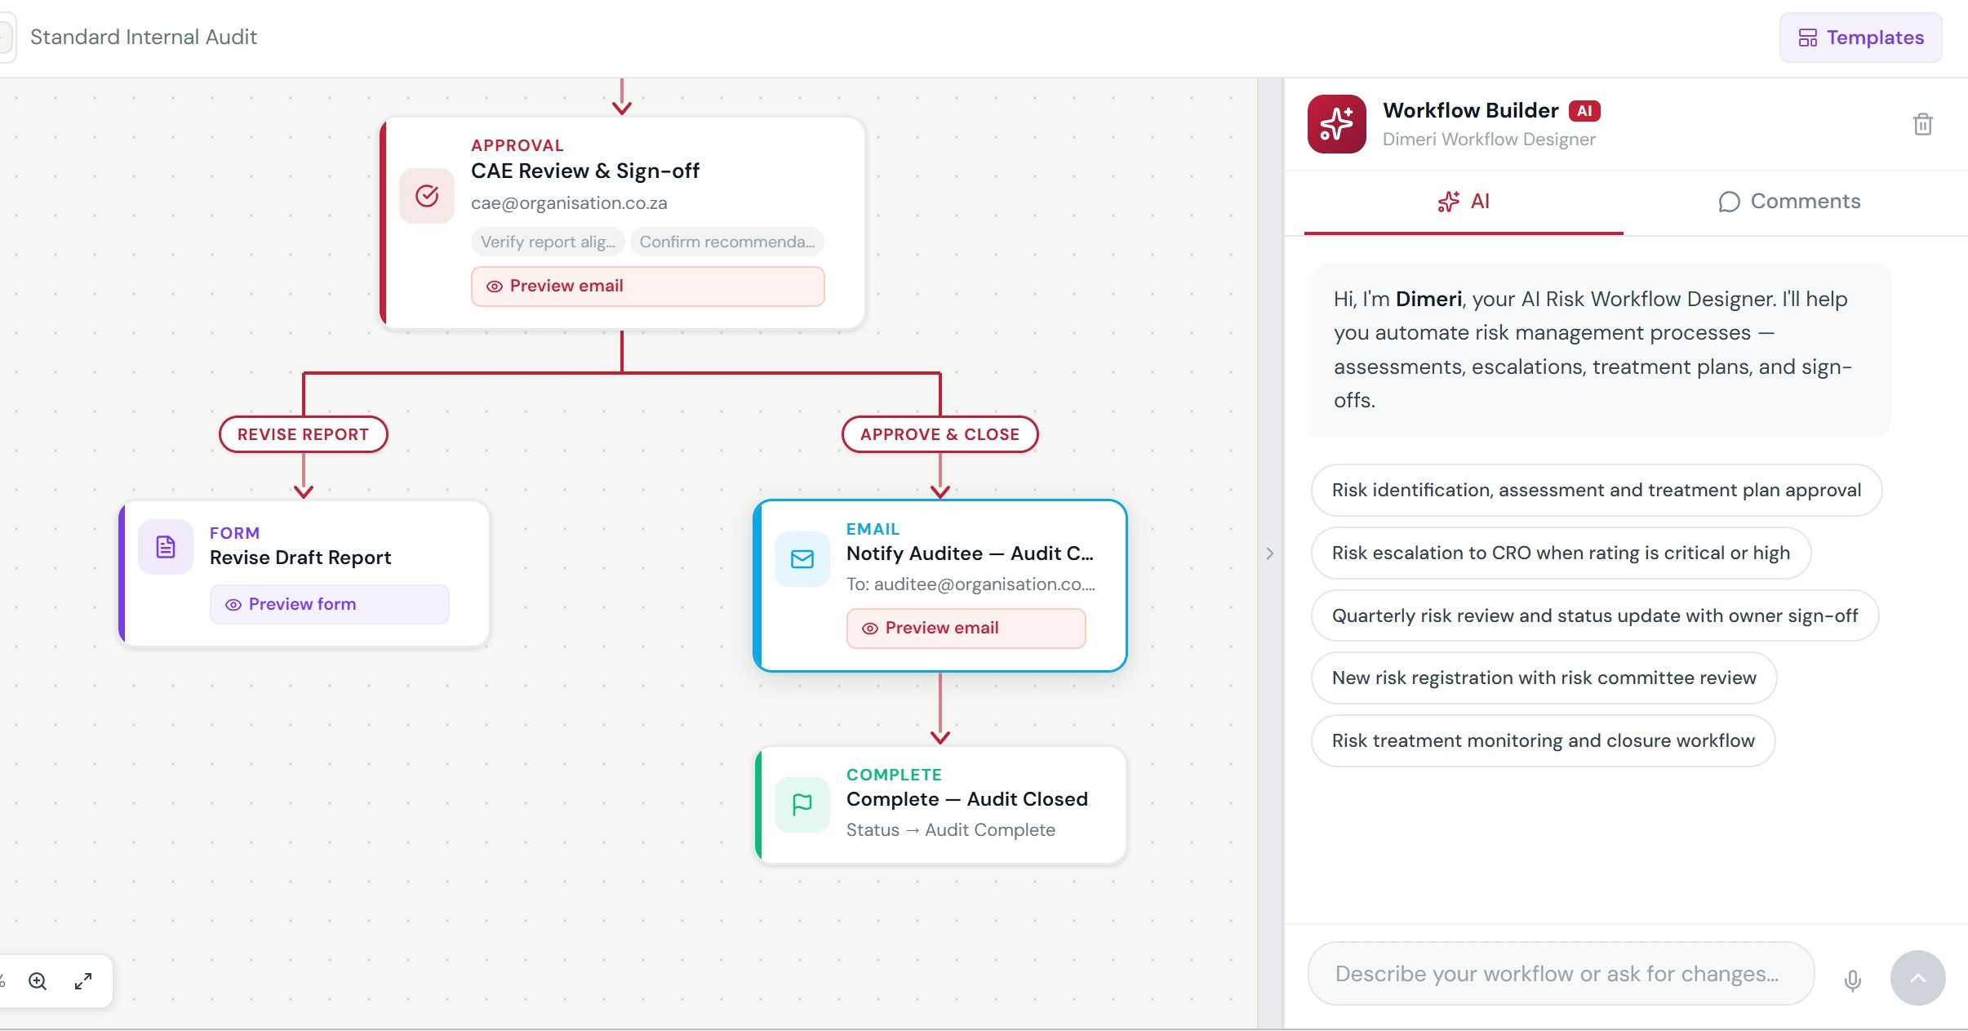The width and height of the screenshot is (1968, 1031).
Task: Click the green flag Complete node icon
Action: 802,804
